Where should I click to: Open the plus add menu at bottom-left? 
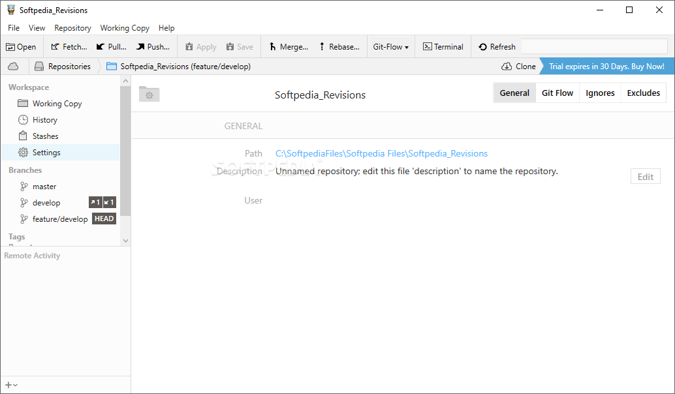11,386
